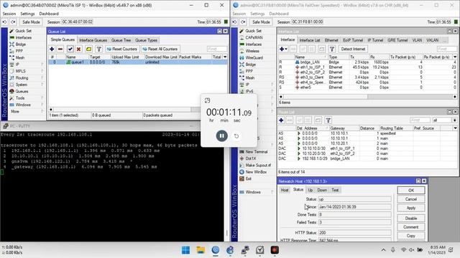Click Copy in Netwatch Host dialog

pos(411,236)
